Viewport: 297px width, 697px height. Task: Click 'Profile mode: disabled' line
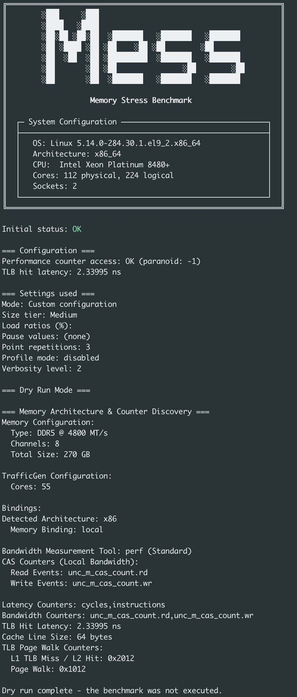click(x=50, y=358)
